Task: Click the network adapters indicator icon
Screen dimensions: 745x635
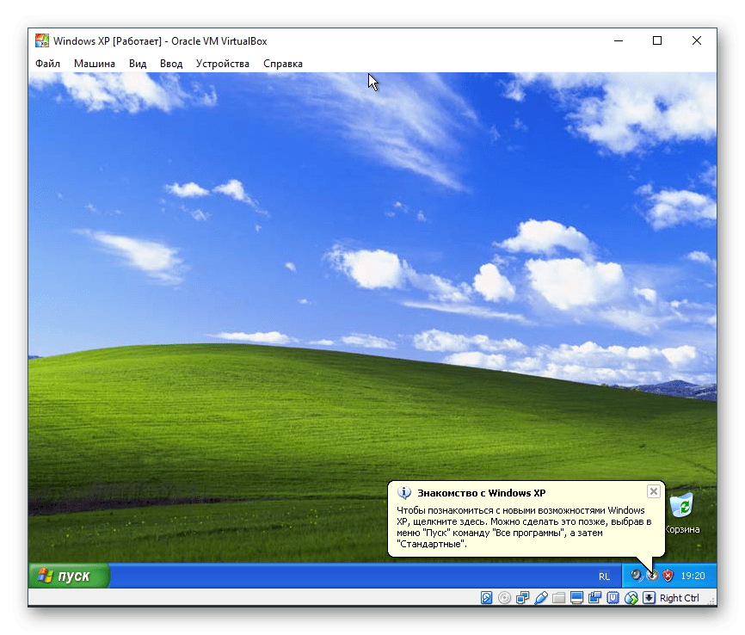Action: (x=523, y=598)
